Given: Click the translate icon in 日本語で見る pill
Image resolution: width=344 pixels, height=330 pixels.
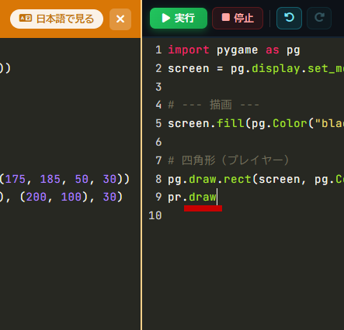Looking at the screenshot, I should 26,19.
